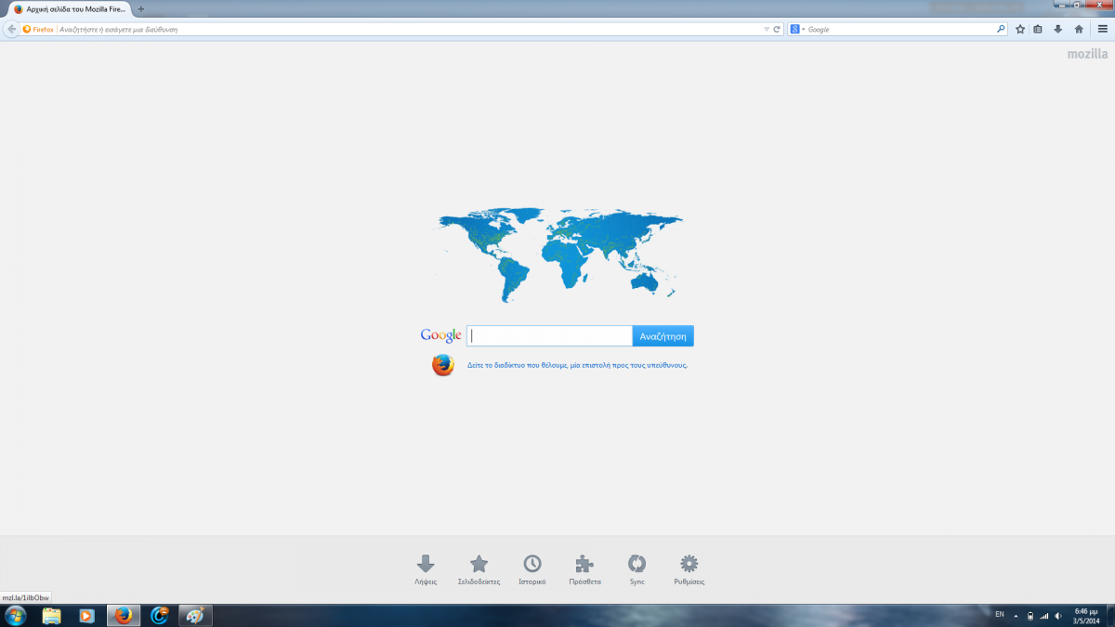
Task: Open Ιστορικό (History) from bottom launcher
Action: pos(532,569)
